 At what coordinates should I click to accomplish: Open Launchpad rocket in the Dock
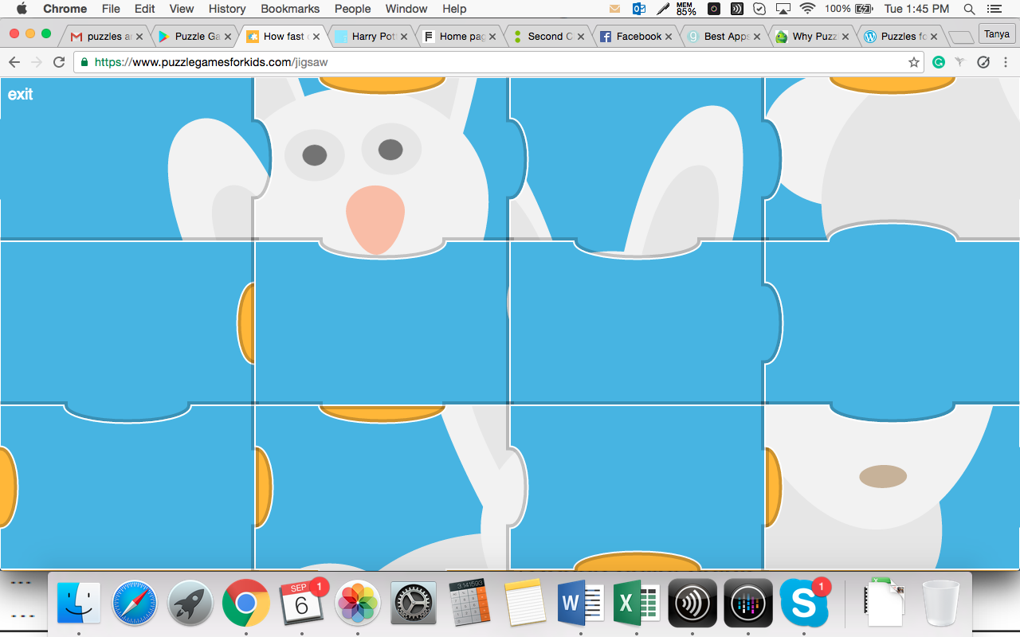pyautogui.click(x=190, y=603)
